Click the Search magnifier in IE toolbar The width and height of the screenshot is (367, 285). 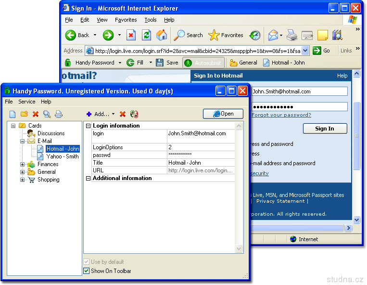click(179, 35)
